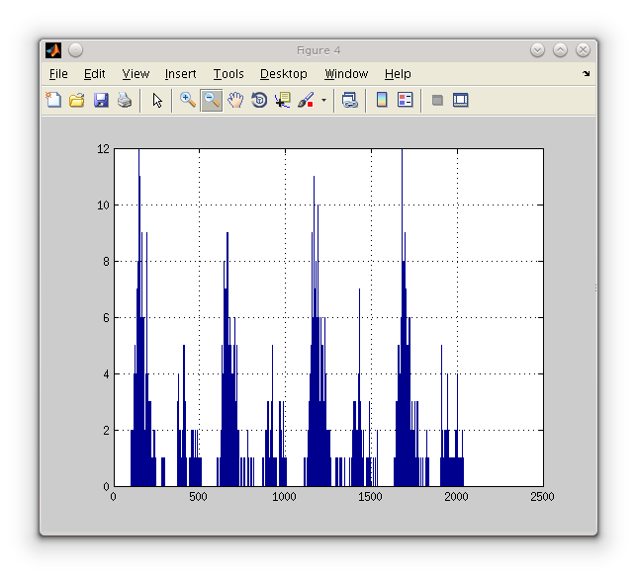
Task: Click the dock figure arrow in menu bar
Action: tap(586, 74)
